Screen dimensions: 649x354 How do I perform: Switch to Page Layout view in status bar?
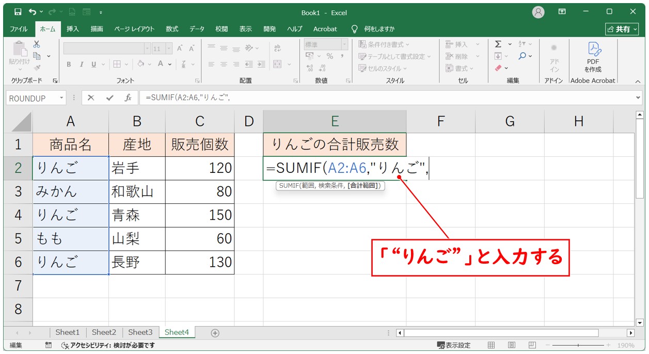click(x=511, y=345)
